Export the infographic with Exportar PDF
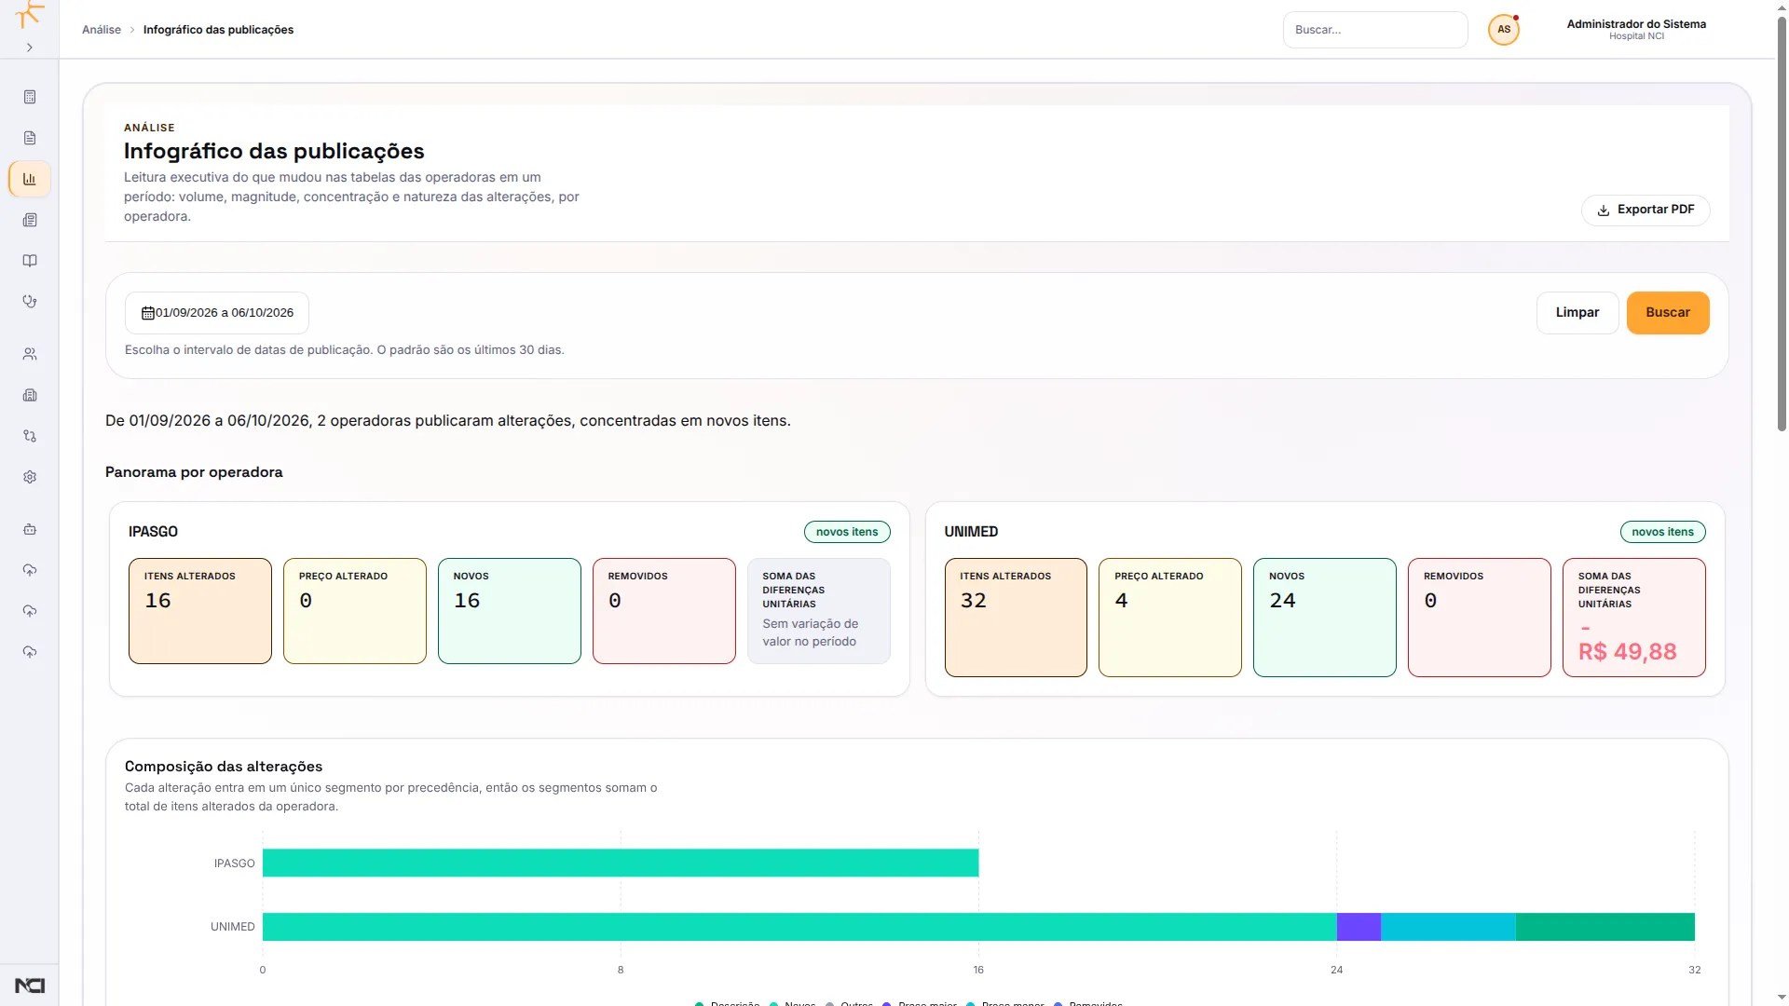Viewport: 1789px width, 1006px height. (x=1646, y=210)
